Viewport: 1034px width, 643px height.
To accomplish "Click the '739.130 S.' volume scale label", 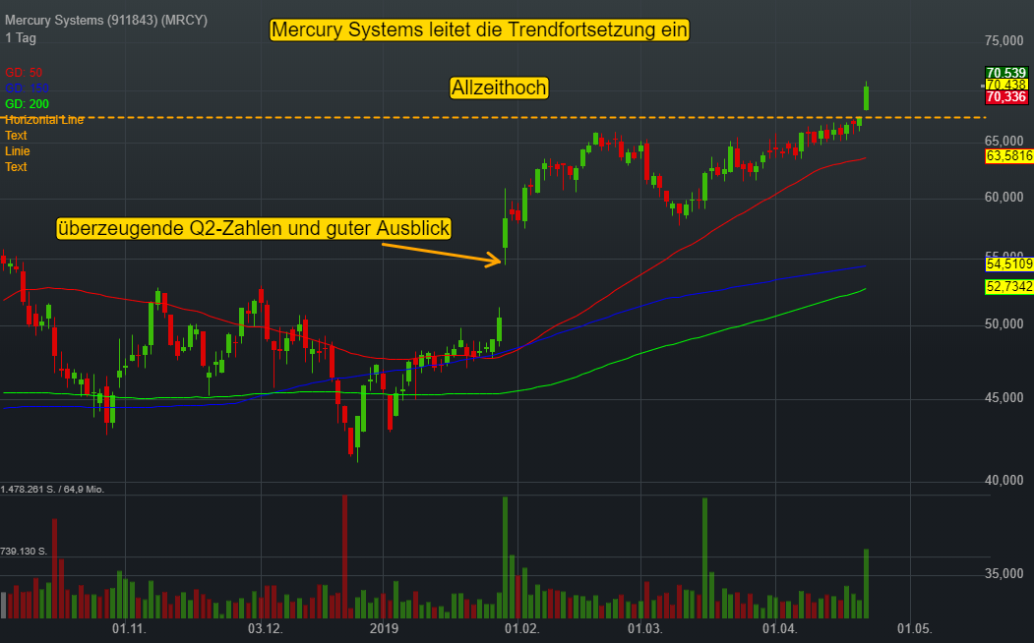I will (24, 551).
